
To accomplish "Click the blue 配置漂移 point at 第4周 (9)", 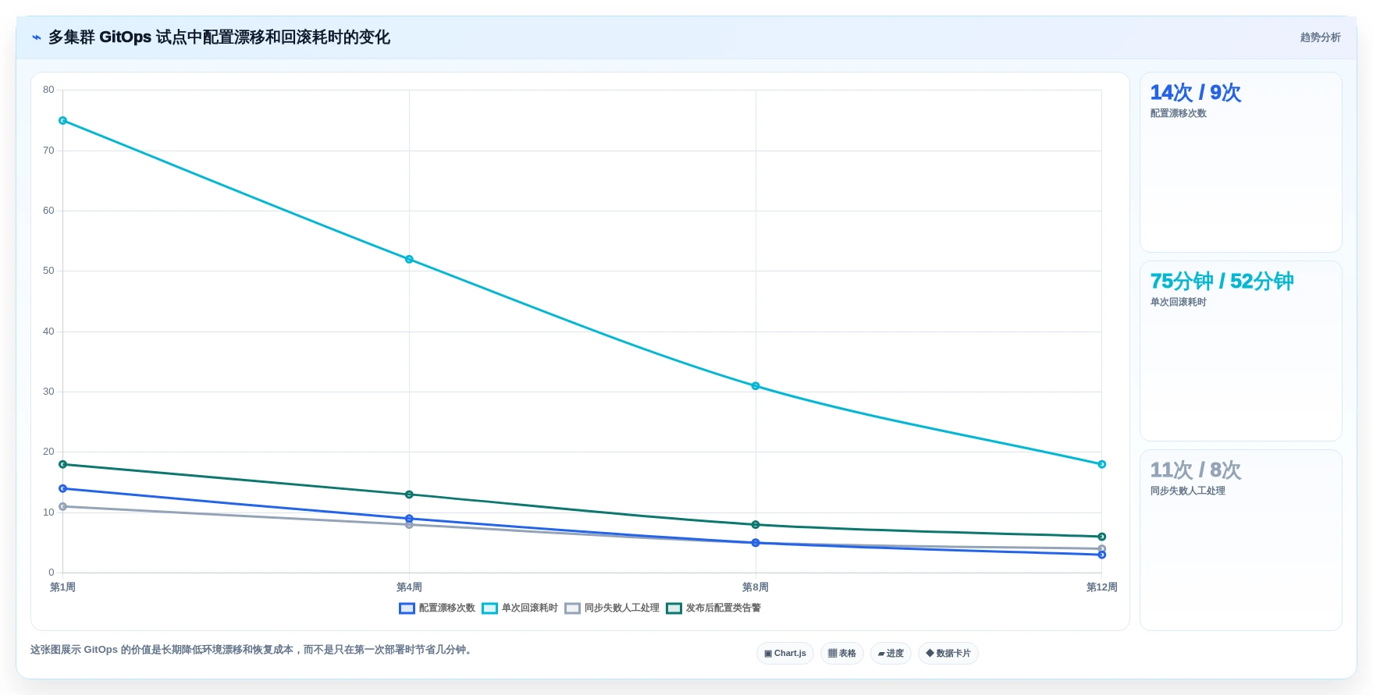I will 409,519.
